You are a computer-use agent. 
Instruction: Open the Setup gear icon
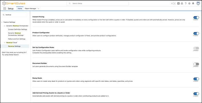(189, 3)
